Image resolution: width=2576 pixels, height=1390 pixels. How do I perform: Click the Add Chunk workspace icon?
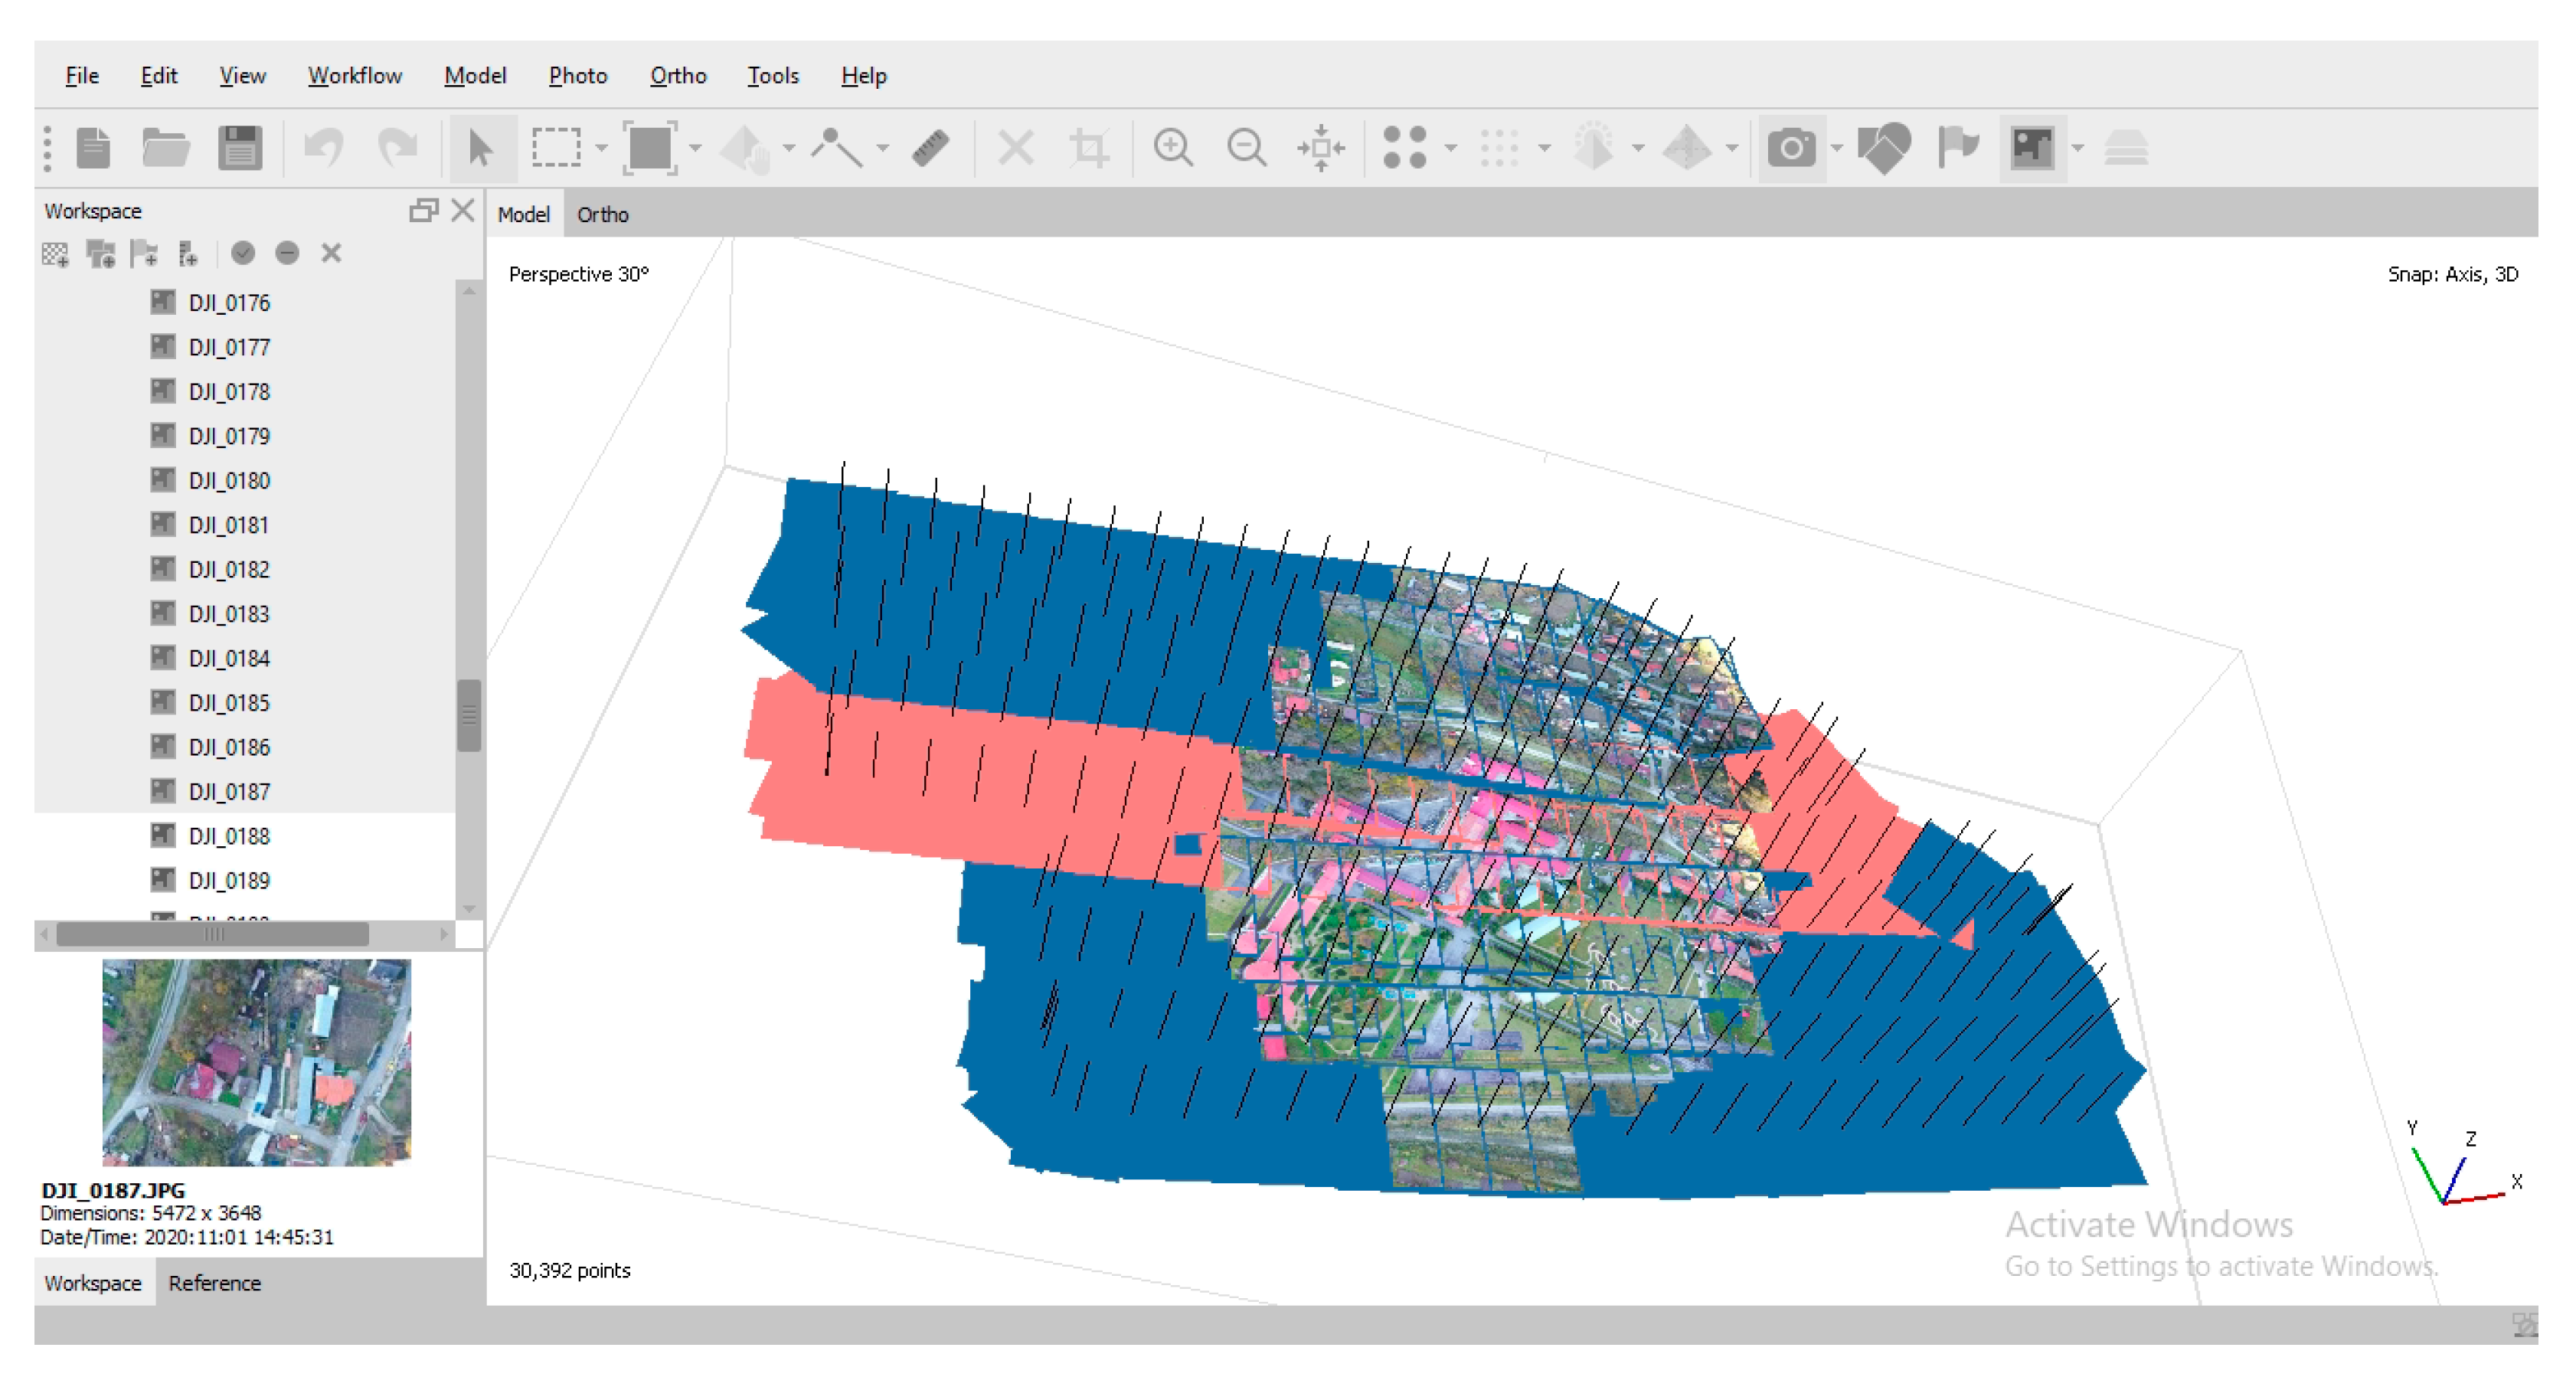click(56, 254)
